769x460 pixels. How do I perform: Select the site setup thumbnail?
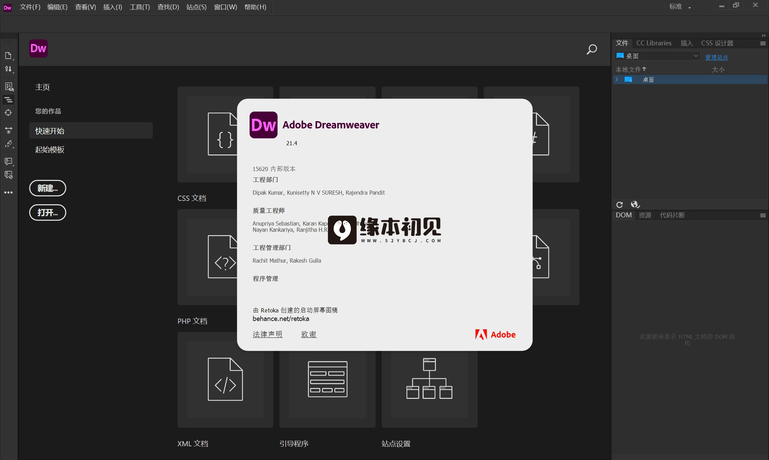pos(429,379)
